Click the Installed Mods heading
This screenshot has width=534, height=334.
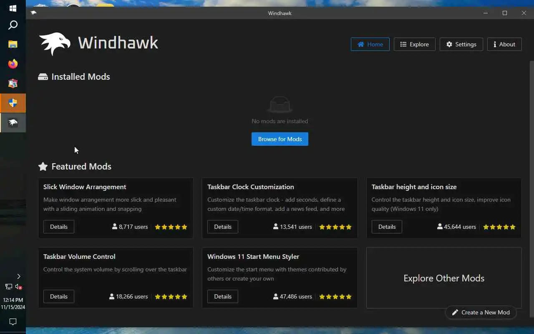click(81, 76)
